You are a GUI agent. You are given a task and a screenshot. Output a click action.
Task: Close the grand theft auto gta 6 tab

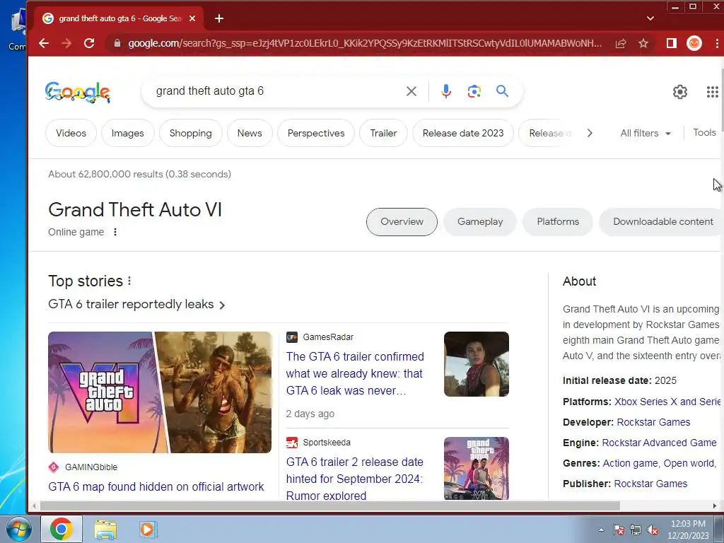point(192,18)
